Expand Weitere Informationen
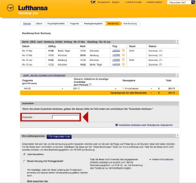The image size is (196, 184). [161, 159]
